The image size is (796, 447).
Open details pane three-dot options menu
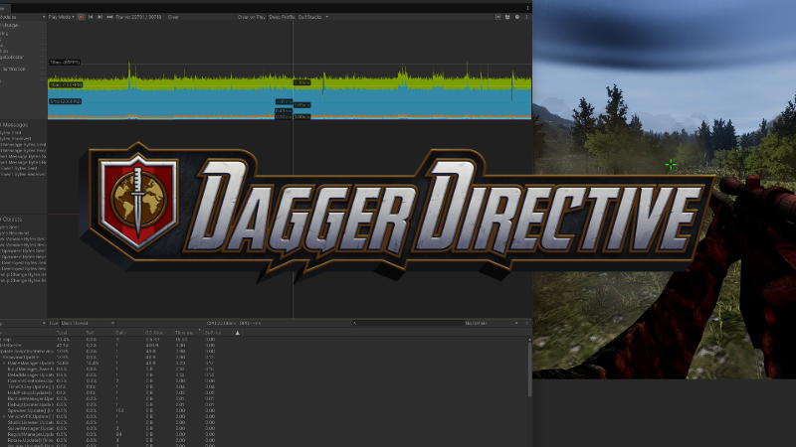tap(526, 323)
